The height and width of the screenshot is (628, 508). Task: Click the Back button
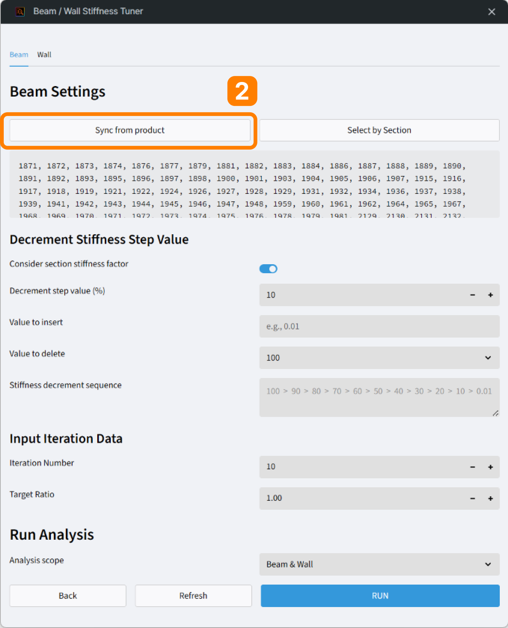(68, 596)
